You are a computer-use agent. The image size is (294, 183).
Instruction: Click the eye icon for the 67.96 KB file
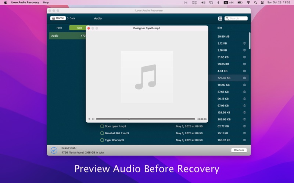[244, 105]
